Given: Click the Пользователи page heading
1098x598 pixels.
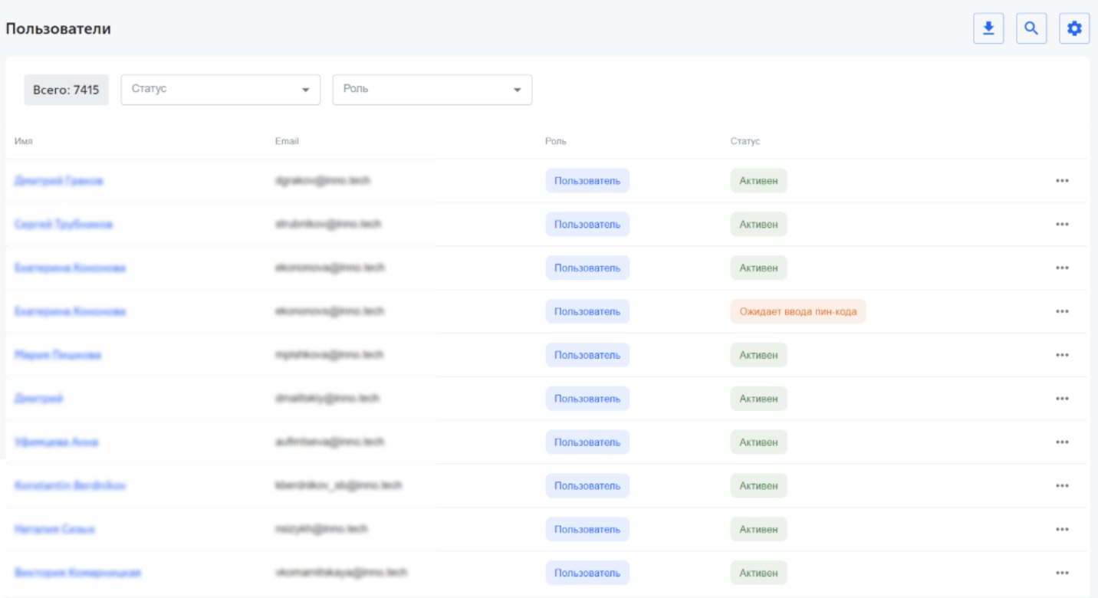Looking at the screenshot, I should tap(58, 29).
